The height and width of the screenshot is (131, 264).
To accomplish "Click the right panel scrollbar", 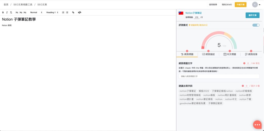I will point(263,40).
